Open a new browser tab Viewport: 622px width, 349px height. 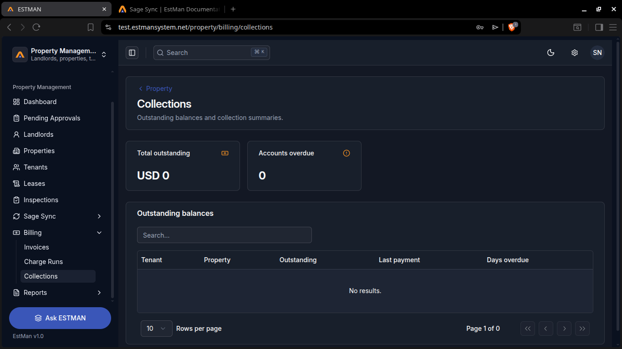coord(233,9)
